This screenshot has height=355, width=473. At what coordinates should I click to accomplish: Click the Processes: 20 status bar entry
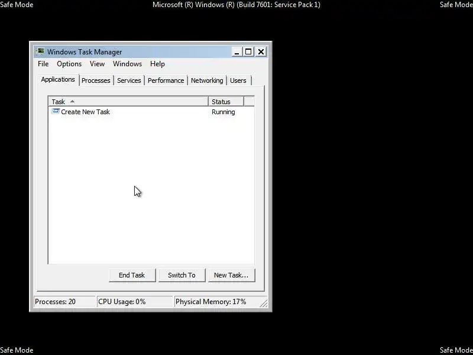click(x=64, y=302)
